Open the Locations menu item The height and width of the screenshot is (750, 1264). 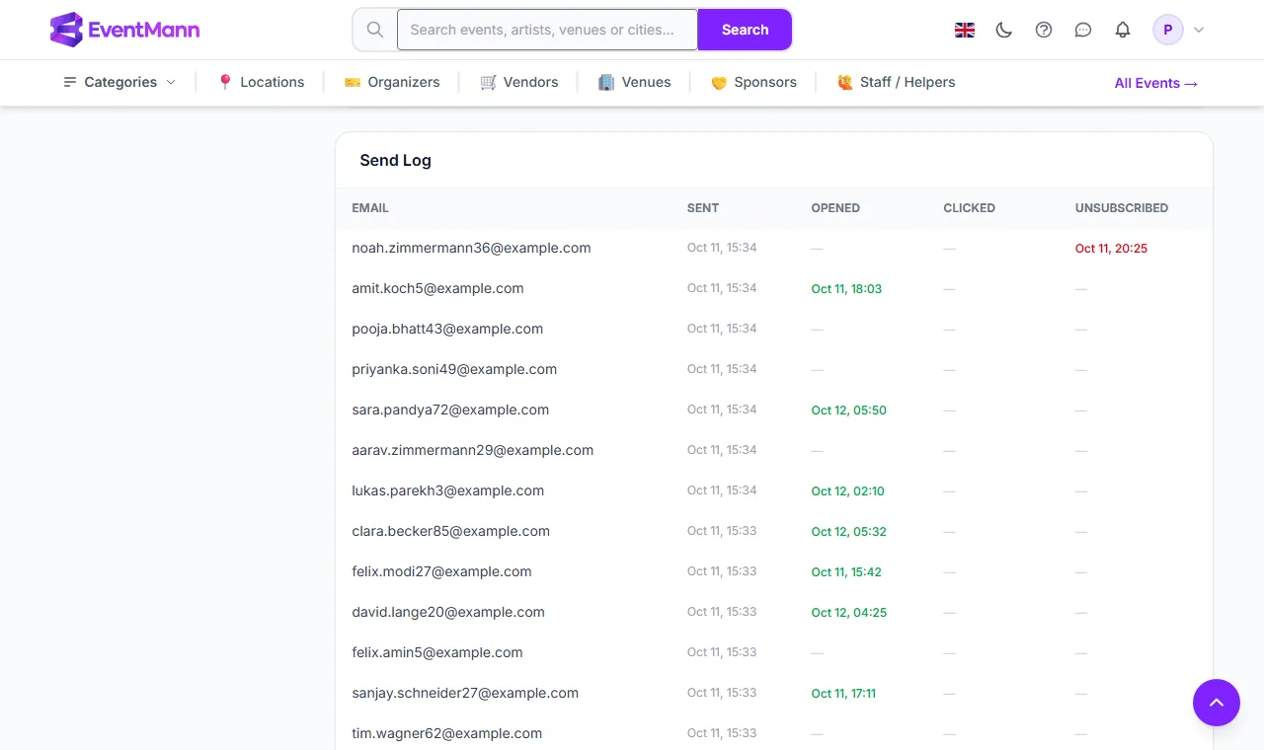click(261, 82)
